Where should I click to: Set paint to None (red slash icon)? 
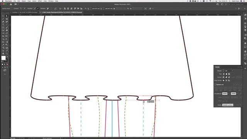(x=7, y=64)
